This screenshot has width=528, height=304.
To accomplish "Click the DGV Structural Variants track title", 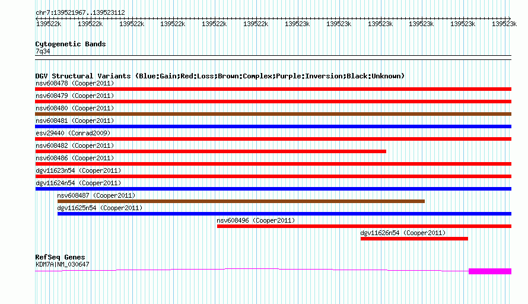I will tap(220, 76).
